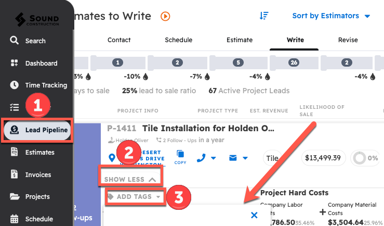Expand the phone options dropdown
Image resolution: width=384 pixels, height=226 pixels.
[x=207, y=157]
